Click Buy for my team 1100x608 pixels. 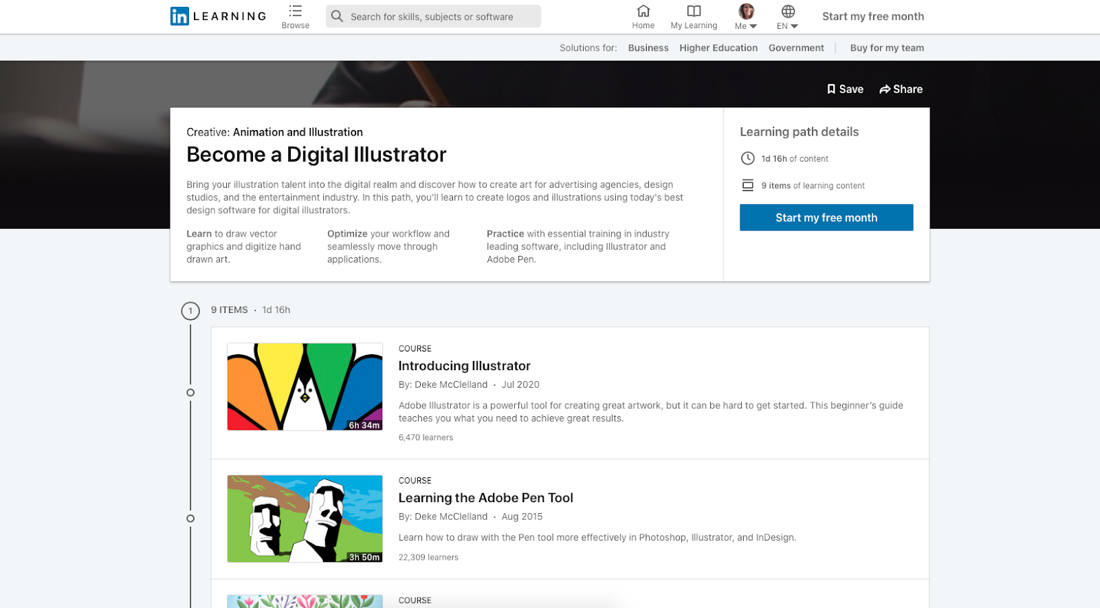click(x=887, y=47)
